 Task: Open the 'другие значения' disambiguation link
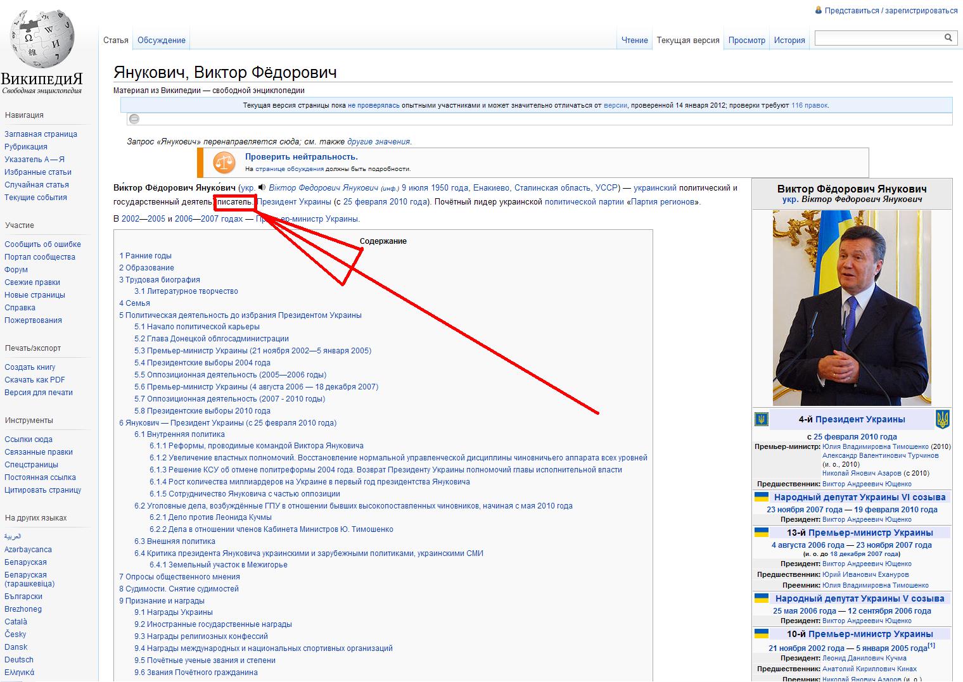click(379, 142)
